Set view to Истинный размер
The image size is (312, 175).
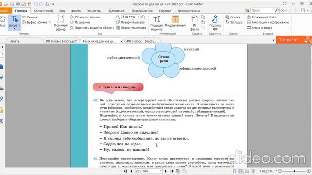pos(60,23)
